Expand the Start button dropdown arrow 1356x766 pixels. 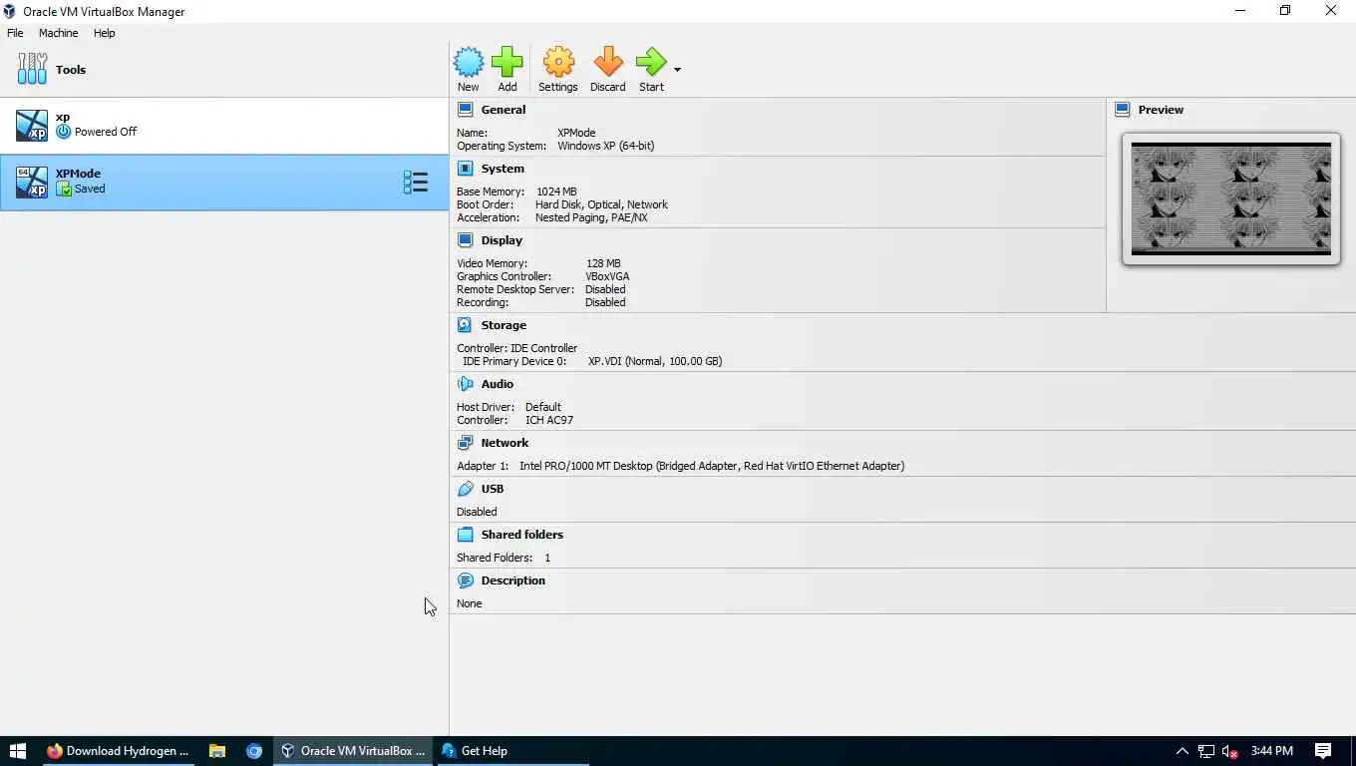pyautogui.click(x=678, y=70)
